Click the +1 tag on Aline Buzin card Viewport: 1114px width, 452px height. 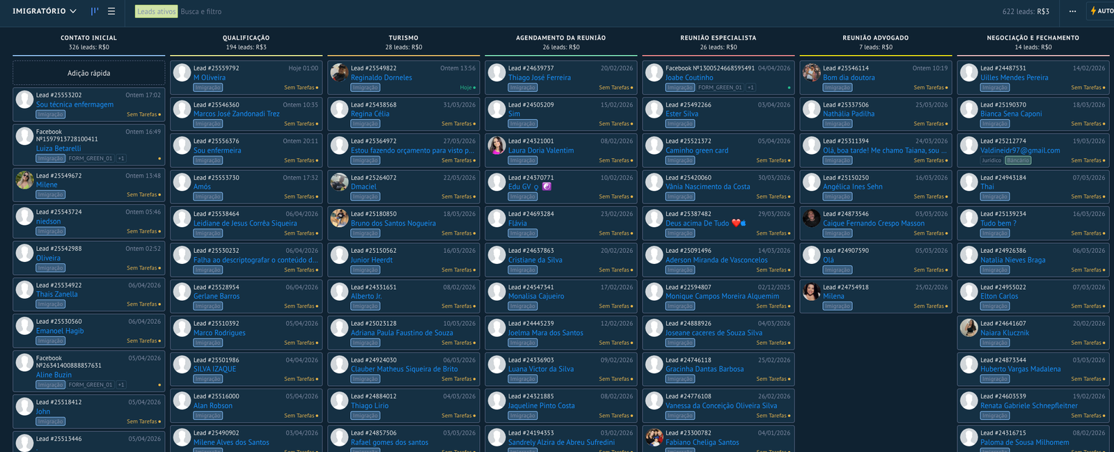pyautogui.click(x=121, y=385)
